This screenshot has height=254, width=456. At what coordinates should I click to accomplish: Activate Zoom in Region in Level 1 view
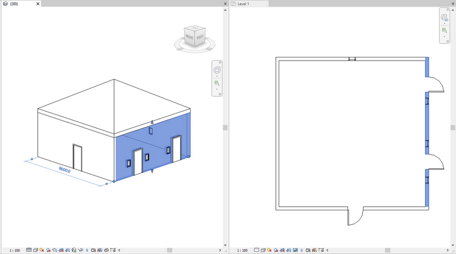click(x=445, y=30)
